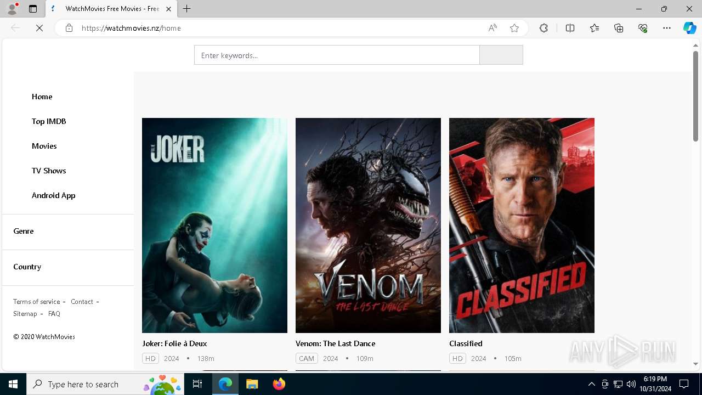
Task: Open Movies section
Action: (x=44, y=146)
